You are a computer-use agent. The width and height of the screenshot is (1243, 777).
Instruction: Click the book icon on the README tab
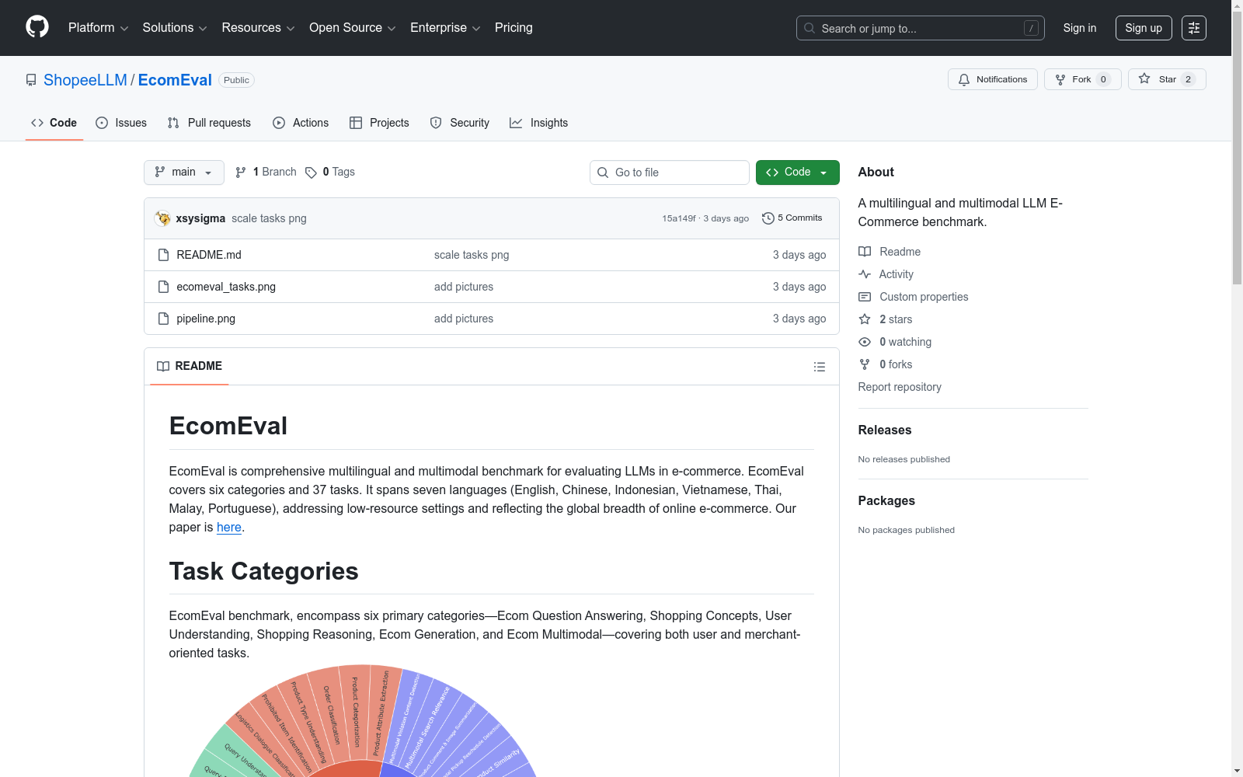pos(163,366)
